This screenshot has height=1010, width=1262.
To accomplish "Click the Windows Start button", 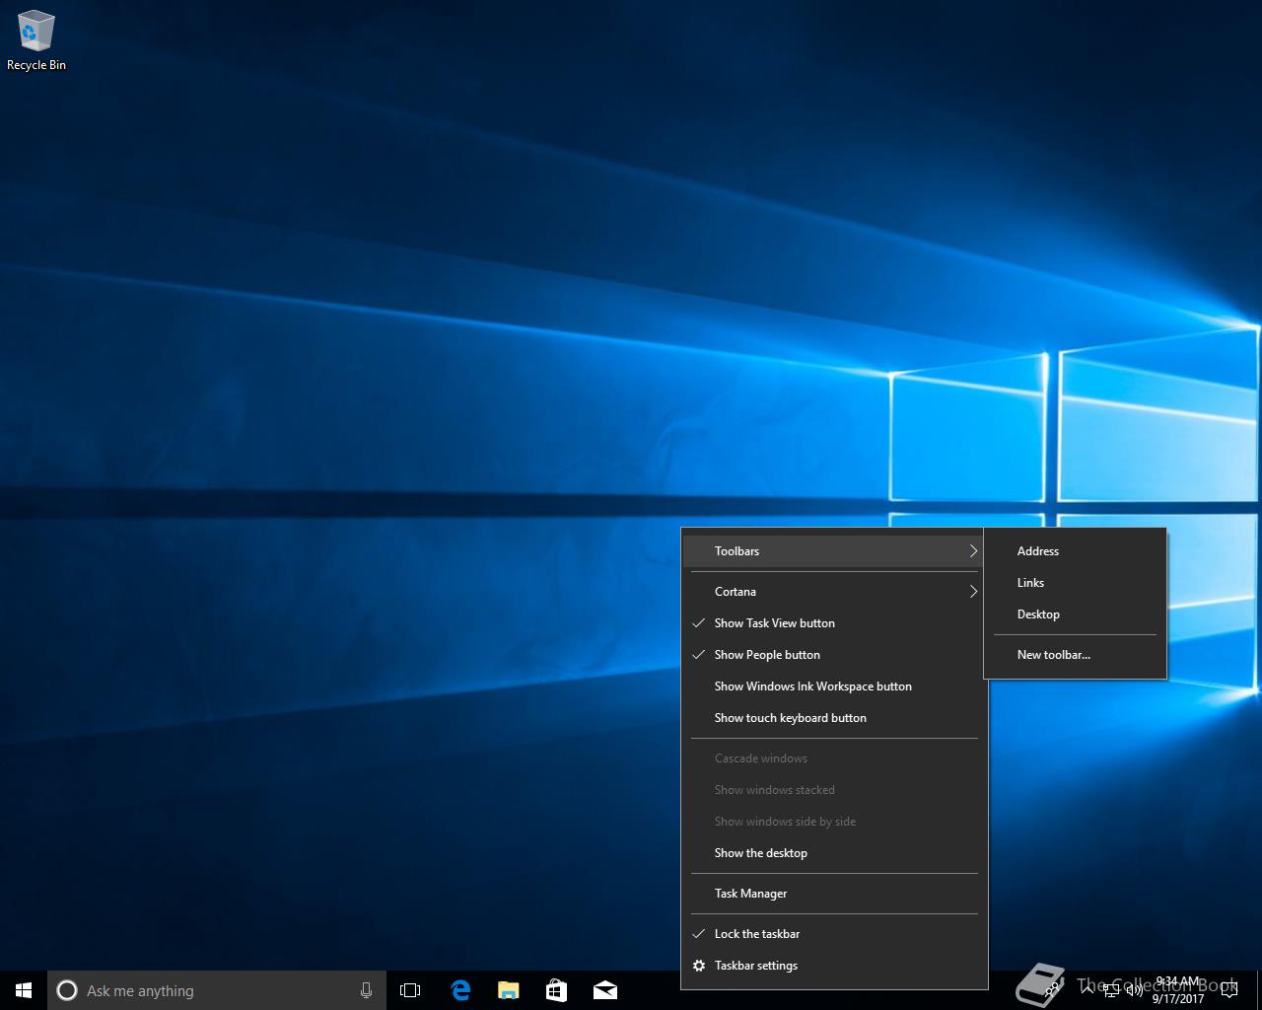I will pyautogui.click(x=24, y=990).
